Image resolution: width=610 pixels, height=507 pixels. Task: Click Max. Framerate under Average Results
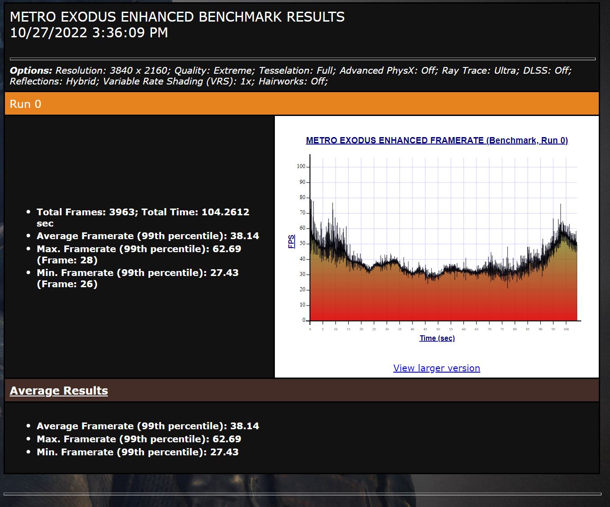pyautogui.click(x=139, y=439)
